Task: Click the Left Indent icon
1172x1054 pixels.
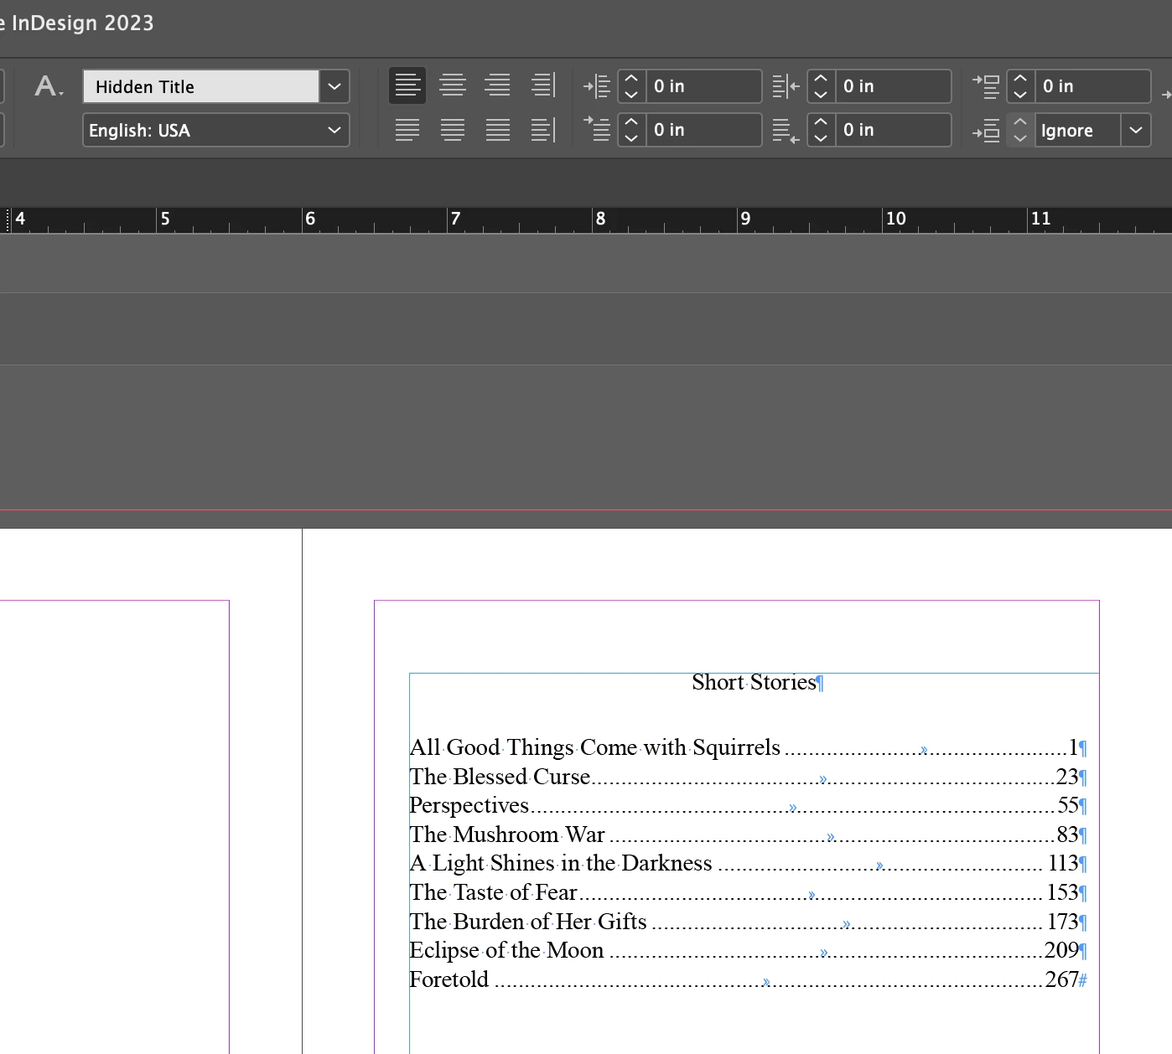Action: pyautogui.click(x=597, y=86)
